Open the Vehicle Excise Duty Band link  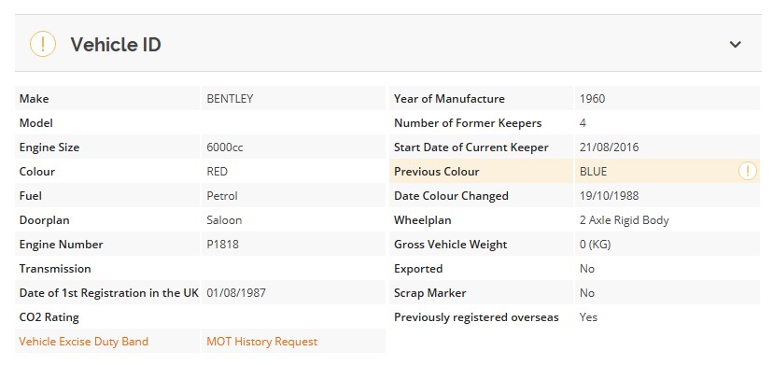83,342
